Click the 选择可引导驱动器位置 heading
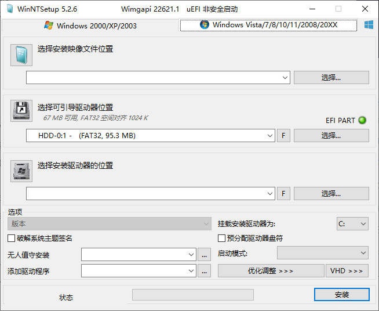This screenshot has height=311, width=379. click(75, 107)
